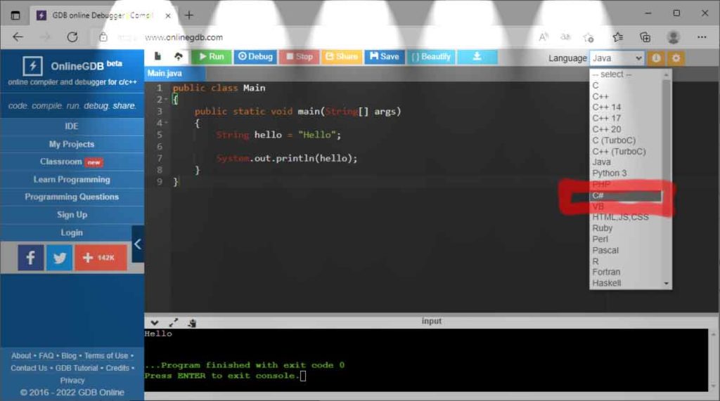Click the Beautify code button
720x401 pixels.
pyautogui.click(x=431, y=57)
